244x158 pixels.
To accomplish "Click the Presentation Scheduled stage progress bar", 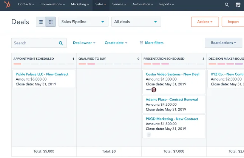I will click(x=174, y=64).
